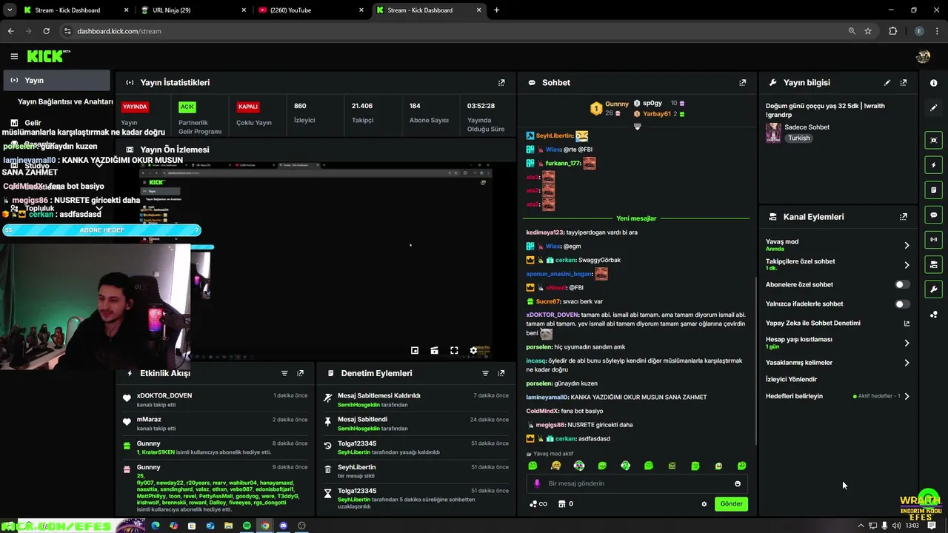Click the Yeni mesajlar divider in chat
Image resolution: width=948 pixels, height=533 pixels.
pyautogui.click(x=636, y=218)
